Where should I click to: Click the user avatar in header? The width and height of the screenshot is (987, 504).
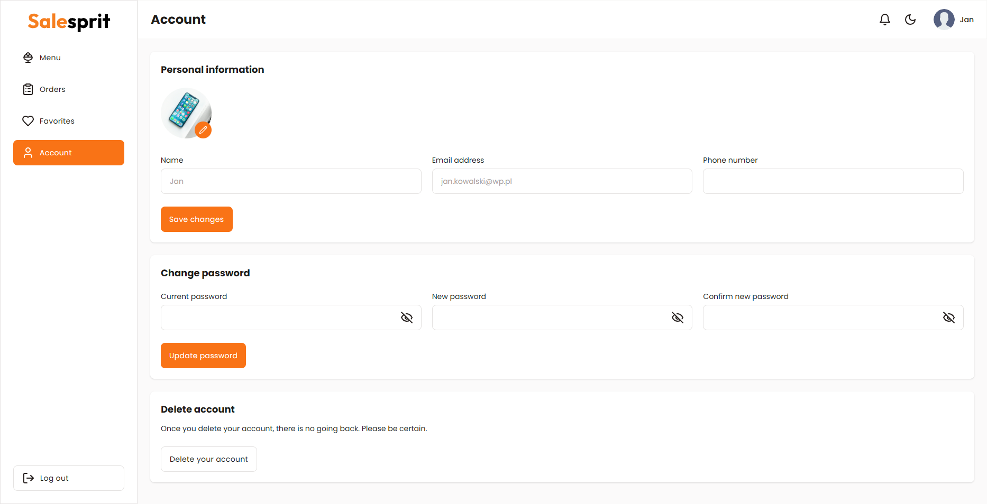(944, 20)
